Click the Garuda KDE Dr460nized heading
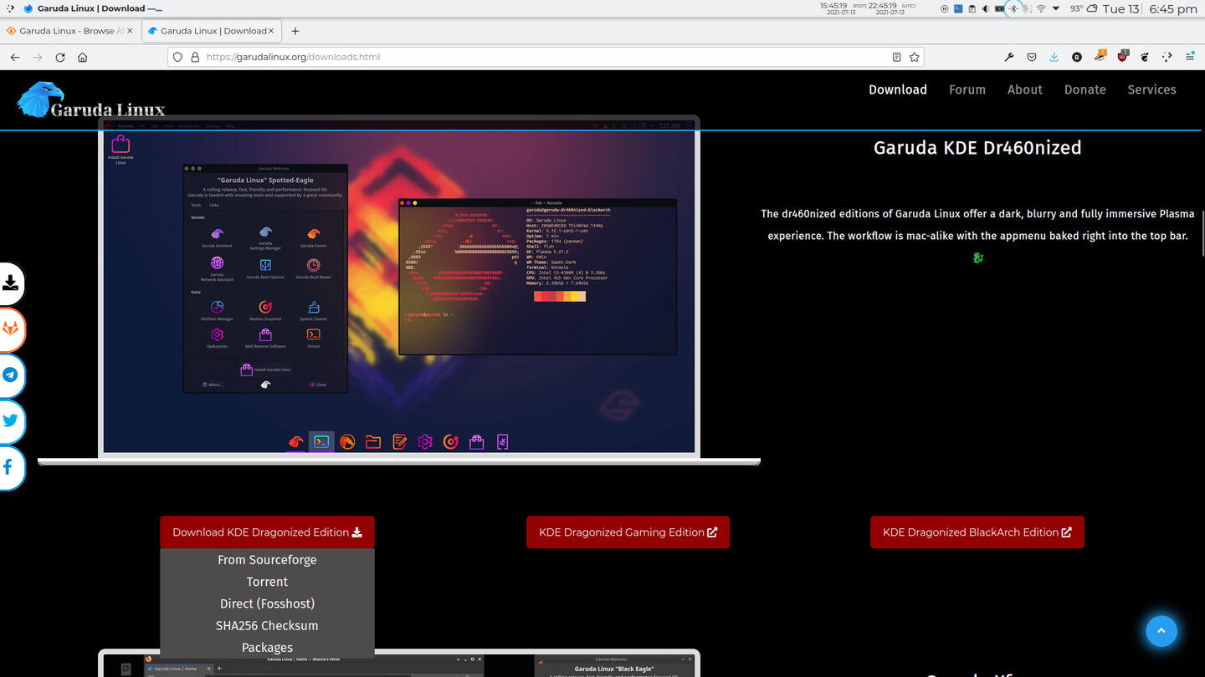1205x677 pixels. coord(977,148)
